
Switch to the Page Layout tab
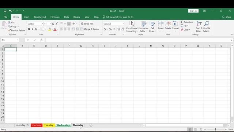pyautogui.click(x=40, y=17)
